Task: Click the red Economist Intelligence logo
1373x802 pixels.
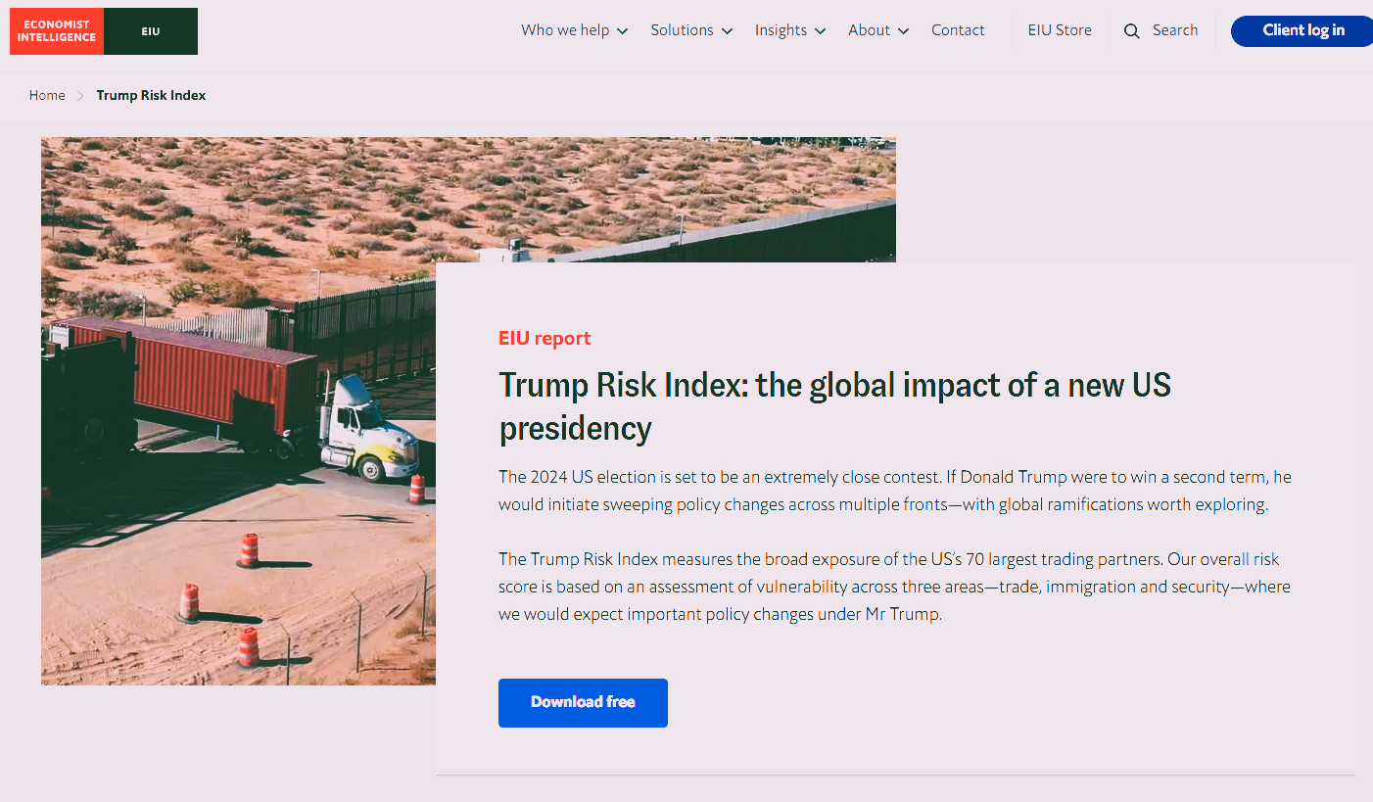Action: (x=57, y=31)
